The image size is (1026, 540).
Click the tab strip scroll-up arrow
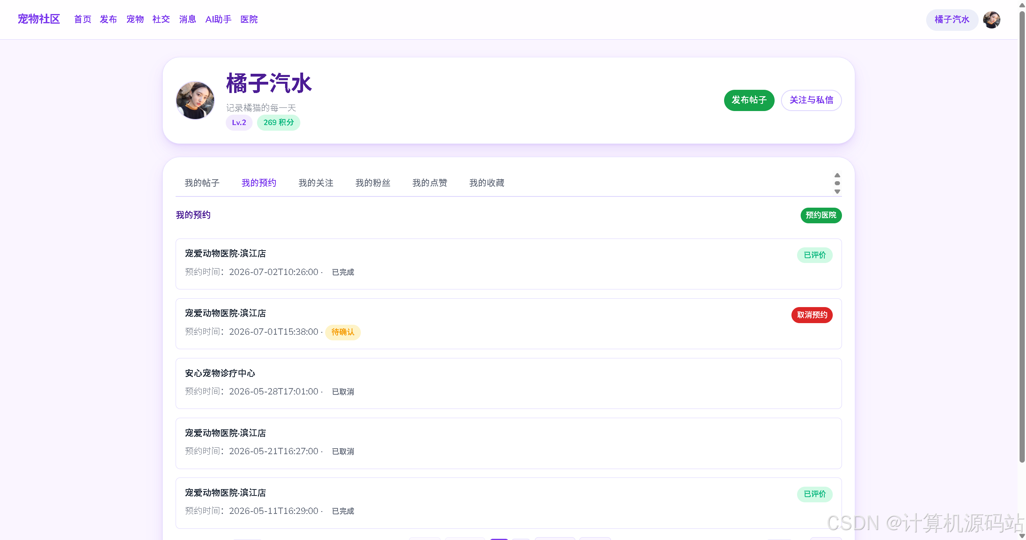click(837, 175)
